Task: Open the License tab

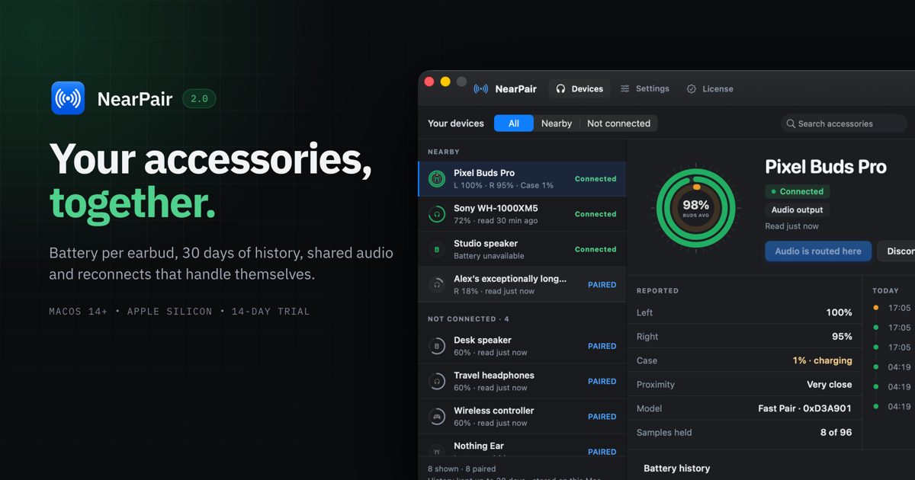Action: (710, 89)
